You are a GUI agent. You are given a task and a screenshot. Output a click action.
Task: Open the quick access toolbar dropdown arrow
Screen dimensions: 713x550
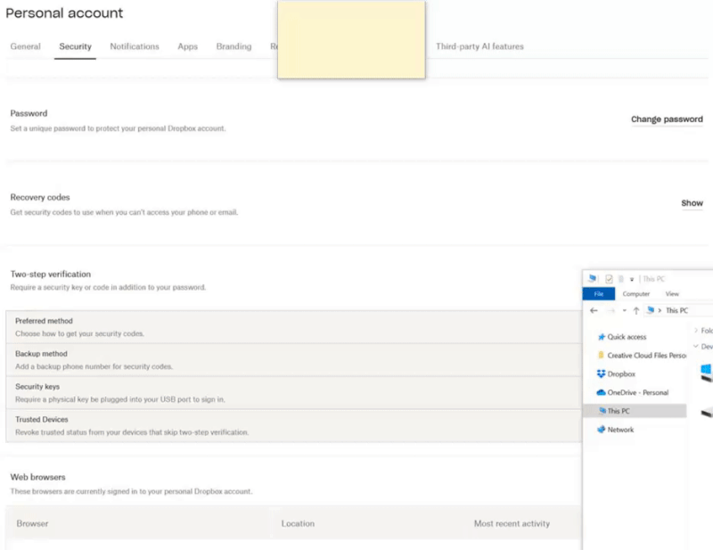point(632,279)
